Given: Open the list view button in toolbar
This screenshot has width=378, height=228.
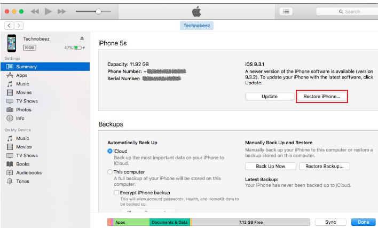Looking at the screenshot, I should pos(286,11).
